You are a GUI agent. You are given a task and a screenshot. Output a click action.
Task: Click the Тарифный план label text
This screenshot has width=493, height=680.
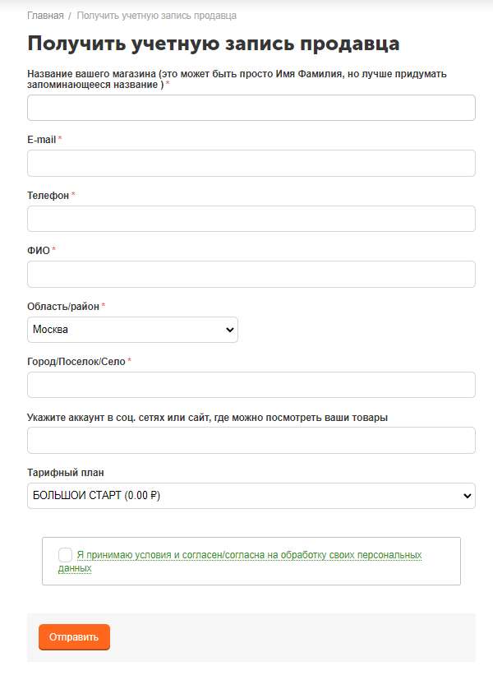pyautogui.click(x=66, y=473)
